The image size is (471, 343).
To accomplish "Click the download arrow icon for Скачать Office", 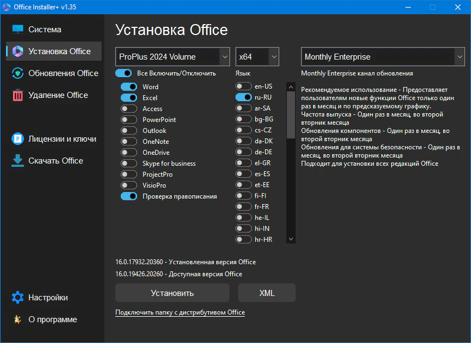I will tap(18, 161).
